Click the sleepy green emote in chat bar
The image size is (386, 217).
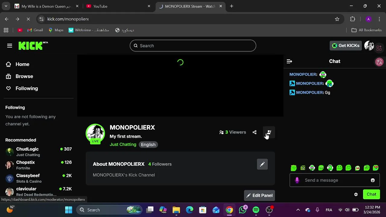pos(294,168)
